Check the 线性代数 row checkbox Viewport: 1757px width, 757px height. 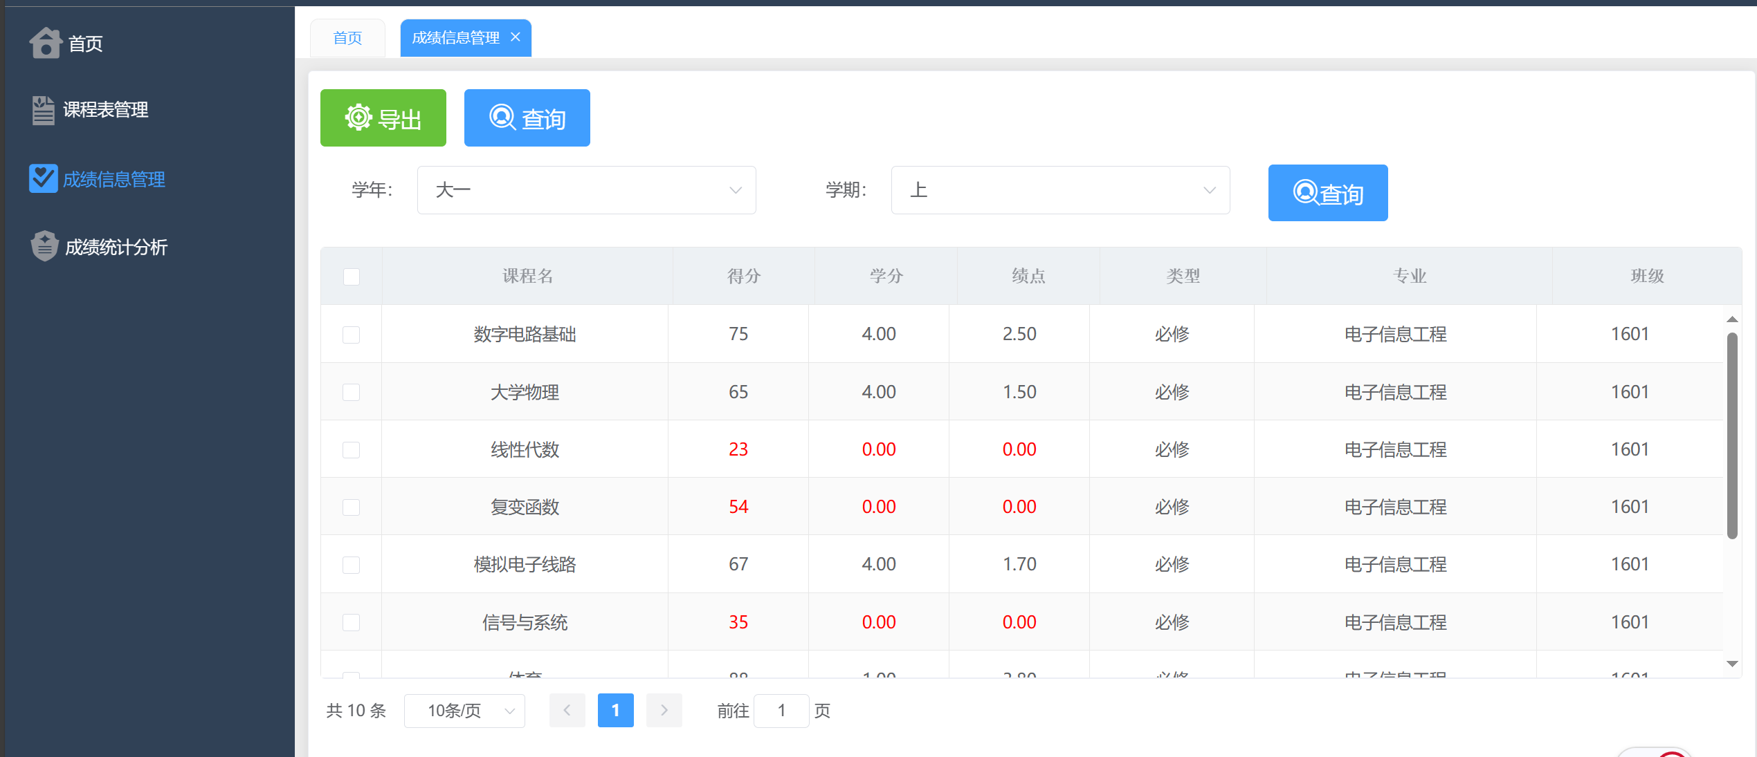(x=352, y=450)
